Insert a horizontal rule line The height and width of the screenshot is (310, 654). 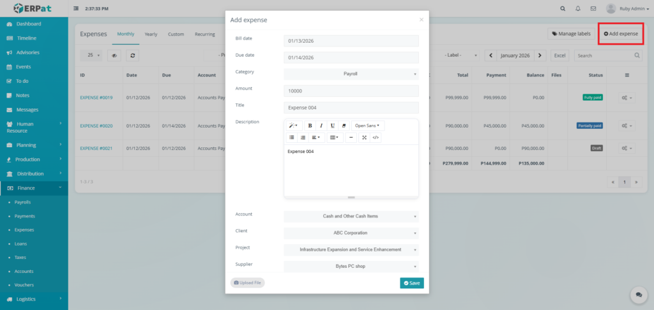point(351,138)
